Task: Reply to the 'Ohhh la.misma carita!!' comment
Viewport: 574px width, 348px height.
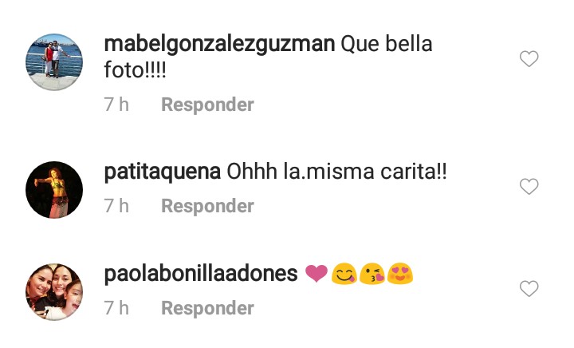Action: (x=207, y=206)
